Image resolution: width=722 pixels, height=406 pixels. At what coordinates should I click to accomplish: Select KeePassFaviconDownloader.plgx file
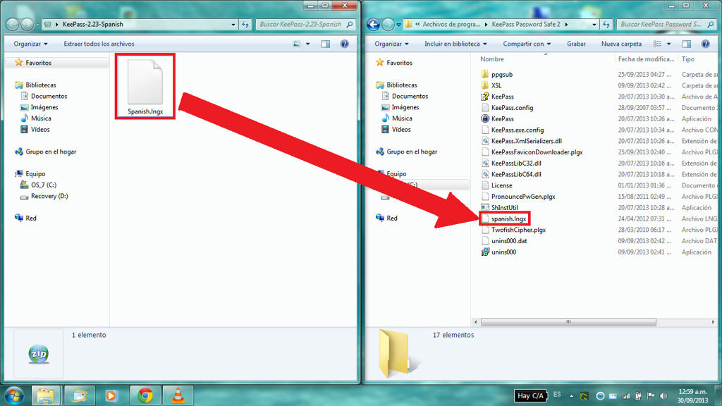537,152
